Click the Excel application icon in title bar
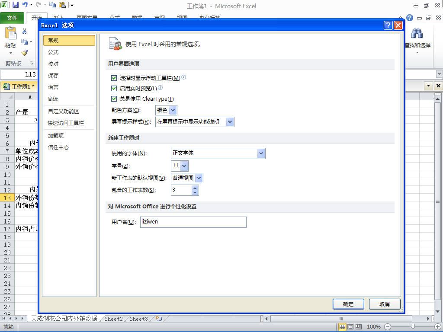 [4, 5]
